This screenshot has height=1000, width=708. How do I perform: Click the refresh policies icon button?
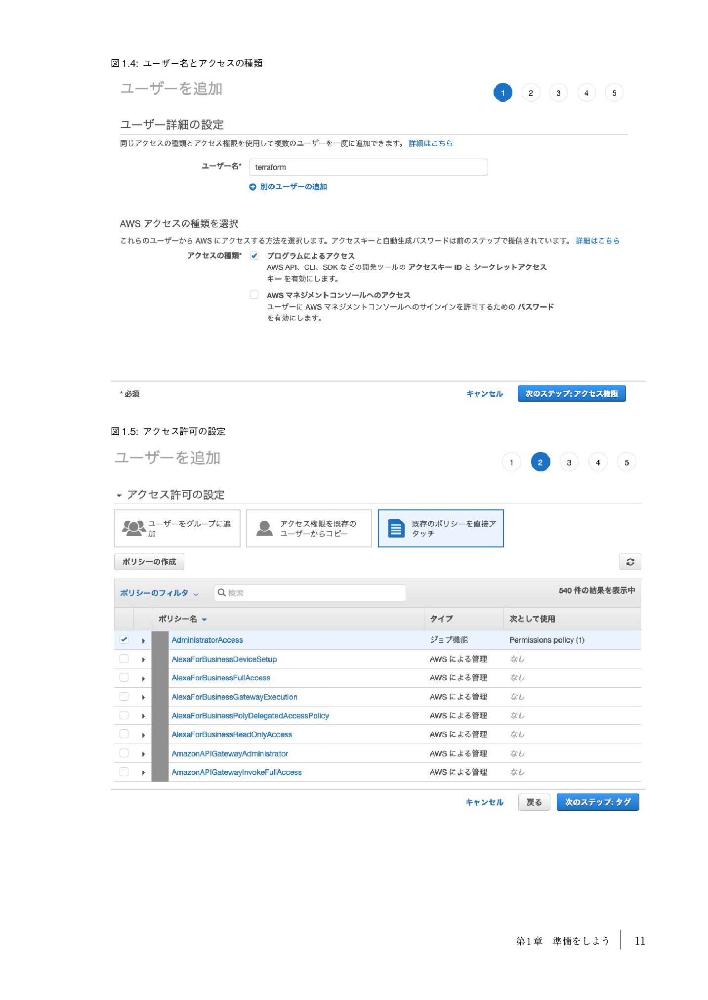[630, 562]
